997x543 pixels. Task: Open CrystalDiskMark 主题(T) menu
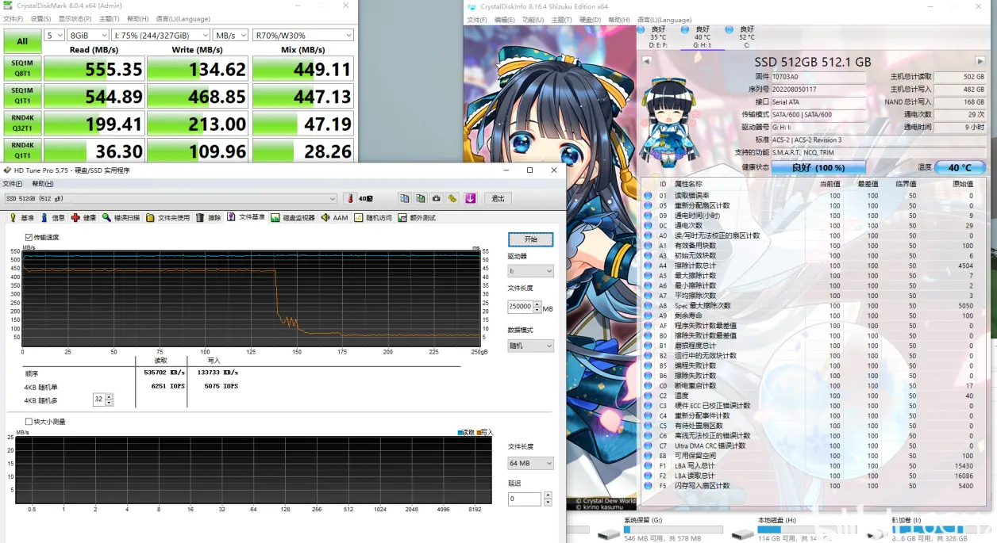(x=109, y=18)
